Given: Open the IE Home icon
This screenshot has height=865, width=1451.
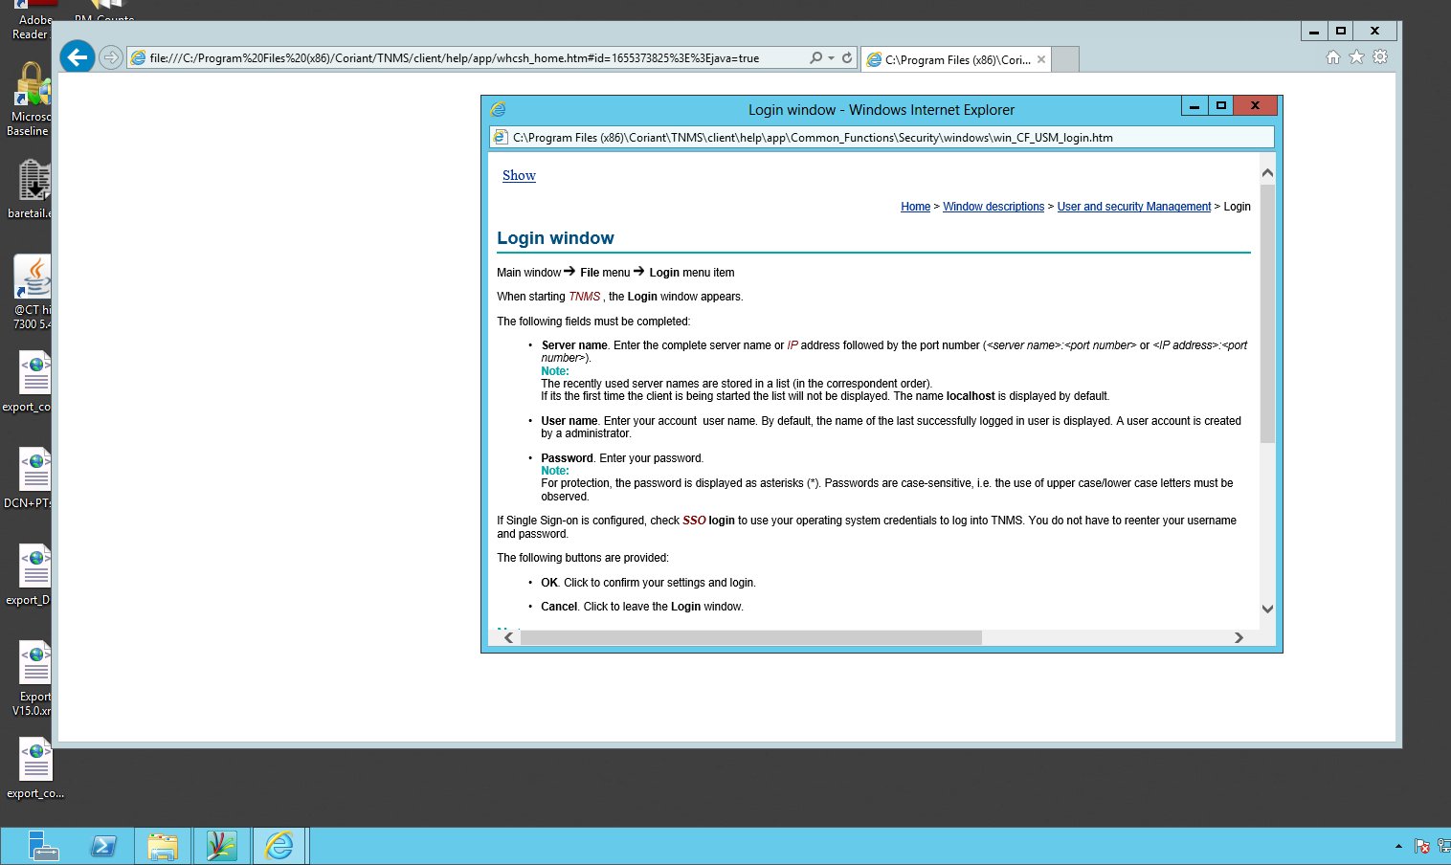Looking at the screenshot, I should pyautogui.click(x=1333, y=57).
